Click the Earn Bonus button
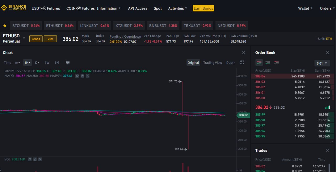This screenshot has width=336, height=172. click(203, 8)
